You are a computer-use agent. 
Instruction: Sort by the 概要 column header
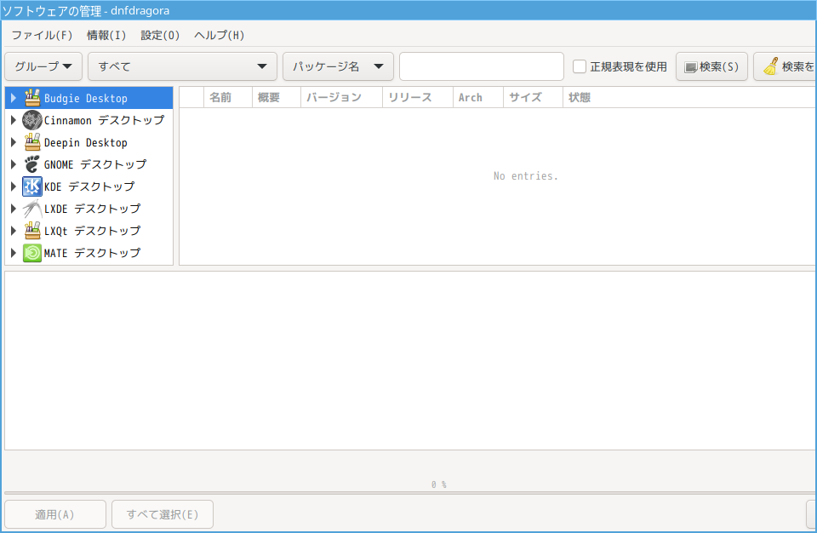pyautogui.click(x=276, y=98)
